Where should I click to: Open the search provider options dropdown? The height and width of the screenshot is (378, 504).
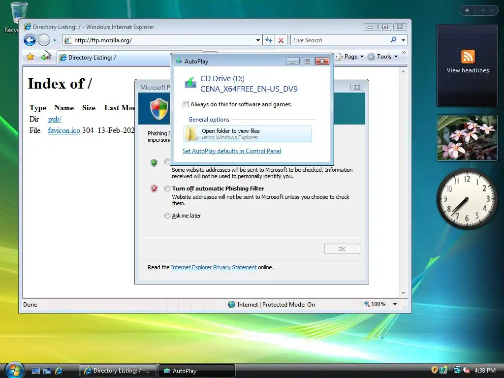[x=403, y=40]
